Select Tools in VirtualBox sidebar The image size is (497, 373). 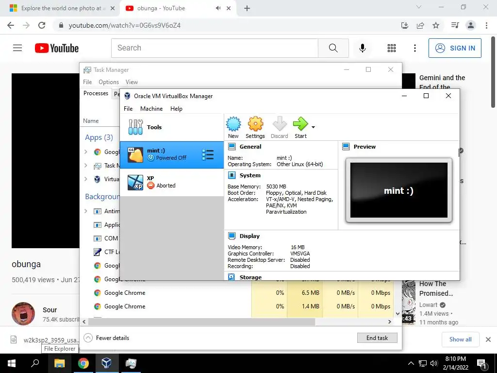(172, 127)
